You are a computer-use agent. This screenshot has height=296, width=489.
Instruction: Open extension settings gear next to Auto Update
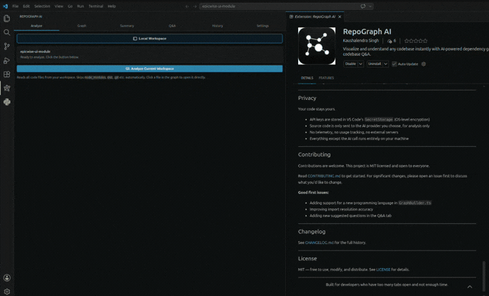[x=423, y=64]
